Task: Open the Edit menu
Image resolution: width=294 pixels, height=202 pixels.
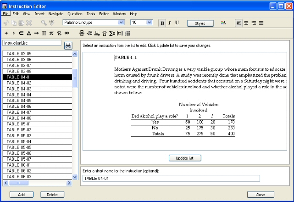Action: [16, 14]
